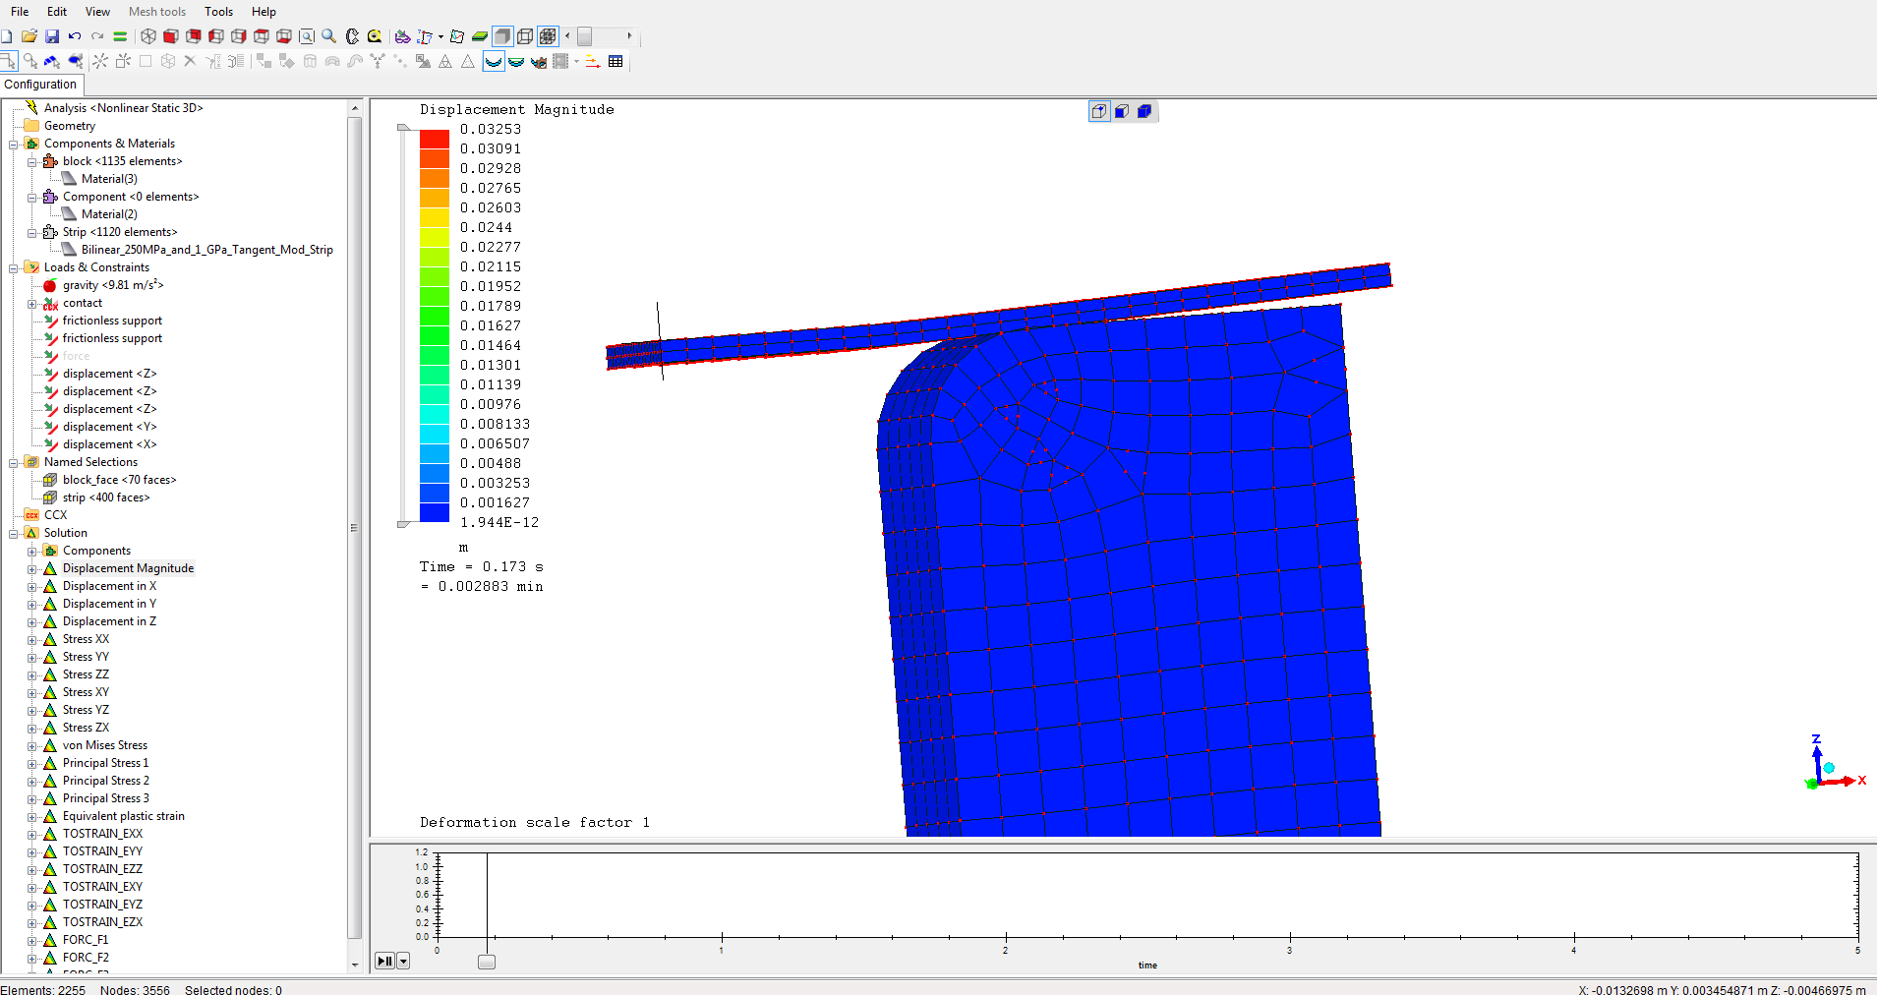The height and width of the screenshot is (995, 1877).
Task: Click the tree panel scrollbar down arrow
Action: (355, 966)
